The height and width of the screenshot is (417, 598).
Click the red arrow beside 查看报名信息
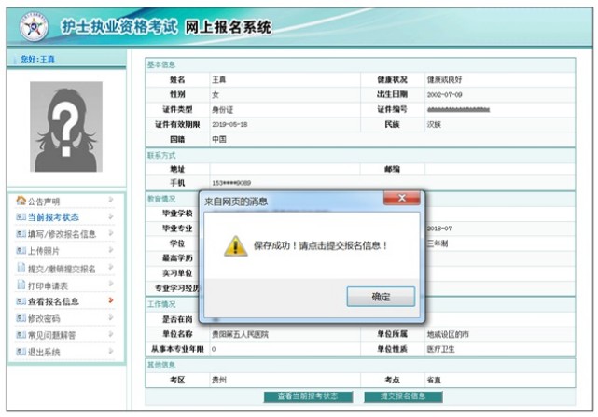pyautogui.click(x=111, y=301)
